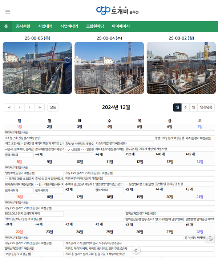Open the 공사현황 menu tab
218x258 pixels.
[23, 26]
